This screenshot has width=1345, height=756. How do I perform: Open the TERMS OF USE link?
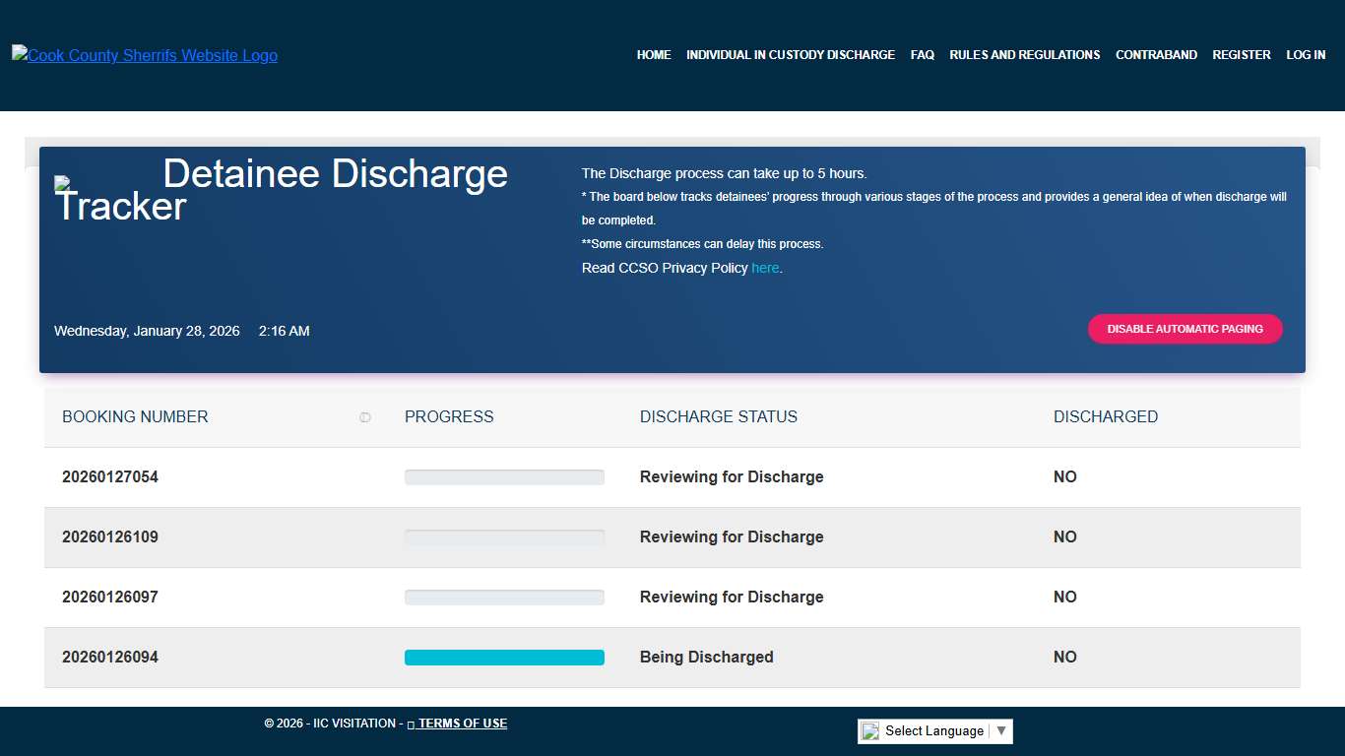click(x=462, y=724)
